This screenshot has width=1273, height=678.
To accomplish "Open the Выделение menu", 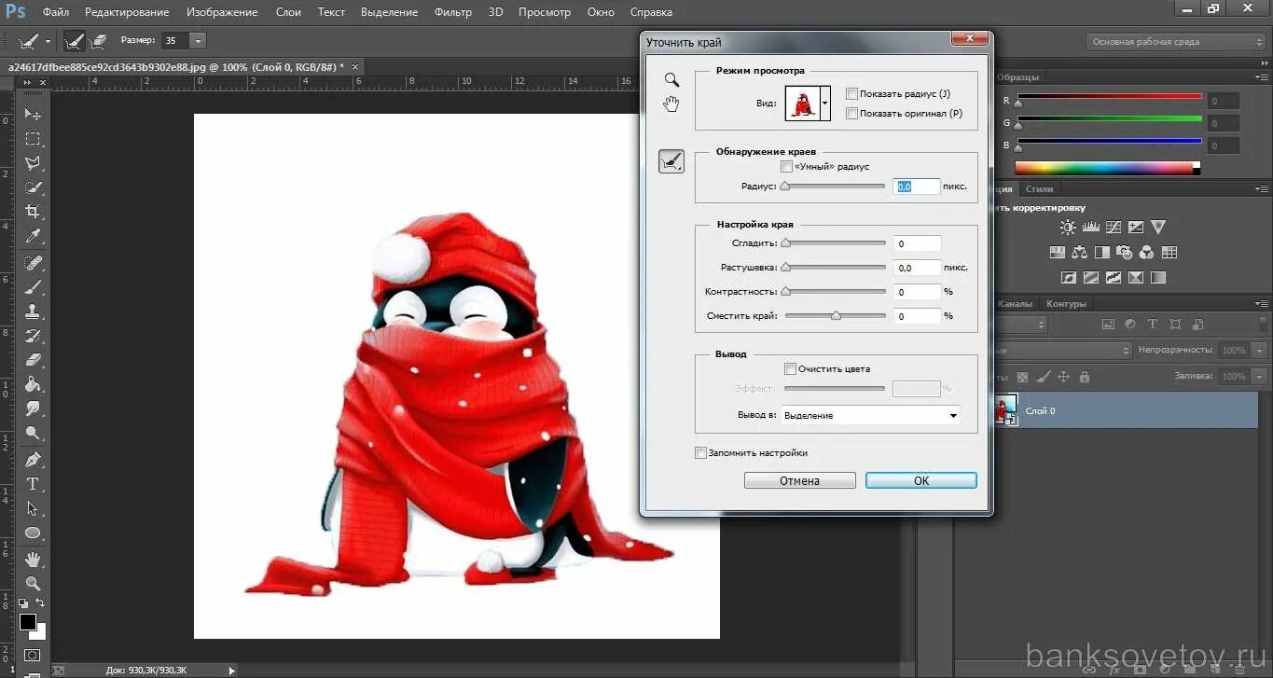I will 390,12.
